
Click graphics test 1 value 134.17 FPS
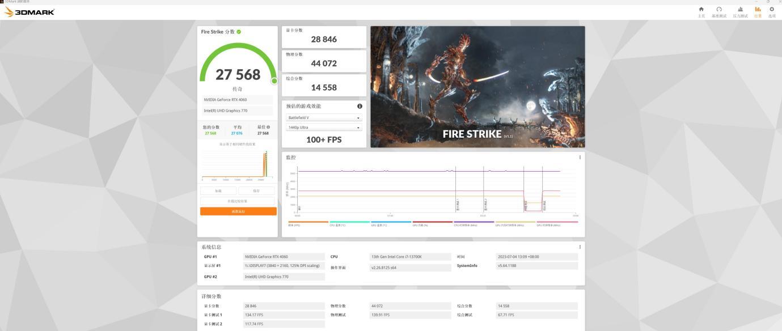(284, 315)
